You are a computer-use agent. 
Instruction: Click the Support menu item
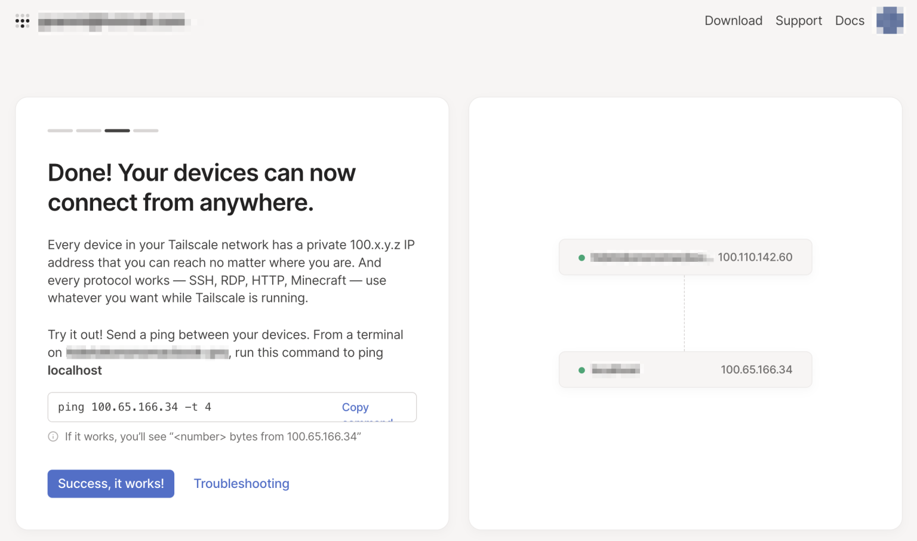(798, 20)
